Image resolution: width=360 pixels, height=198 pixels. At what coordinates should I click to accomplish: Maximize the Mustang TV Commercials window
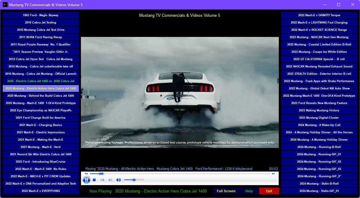click(x=338, y=5)
